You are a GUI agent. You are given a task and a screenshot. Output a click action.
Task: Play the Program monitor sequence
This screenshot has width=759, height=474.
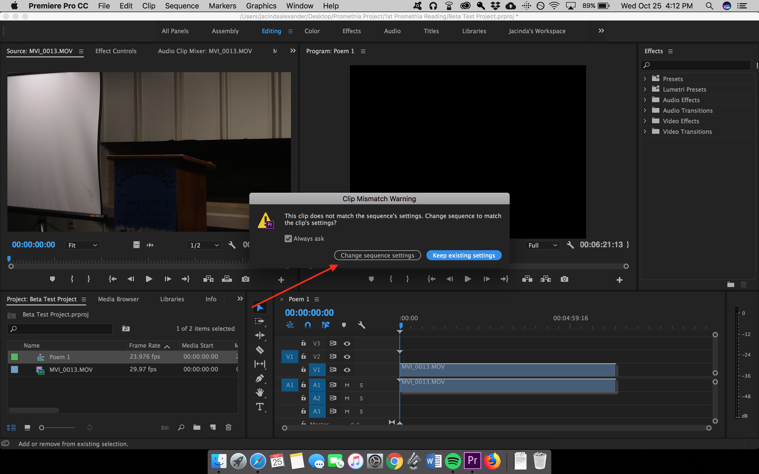(468, 279)
